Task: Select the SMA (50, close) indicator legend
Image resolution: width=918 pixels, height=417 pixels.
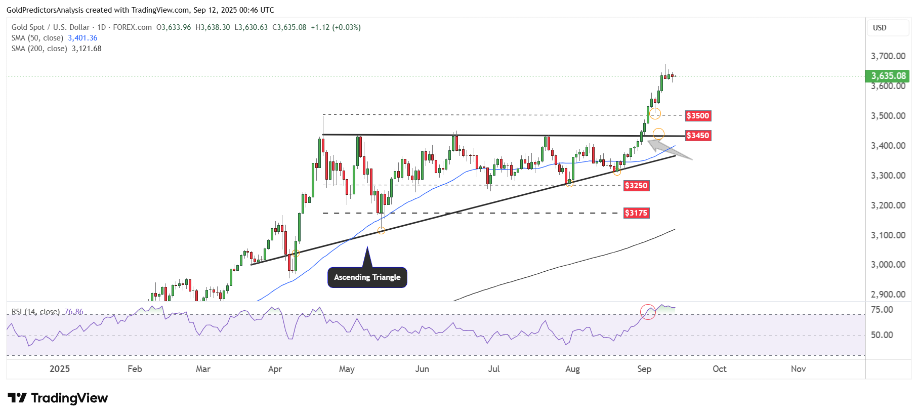Action: (37, 38)
